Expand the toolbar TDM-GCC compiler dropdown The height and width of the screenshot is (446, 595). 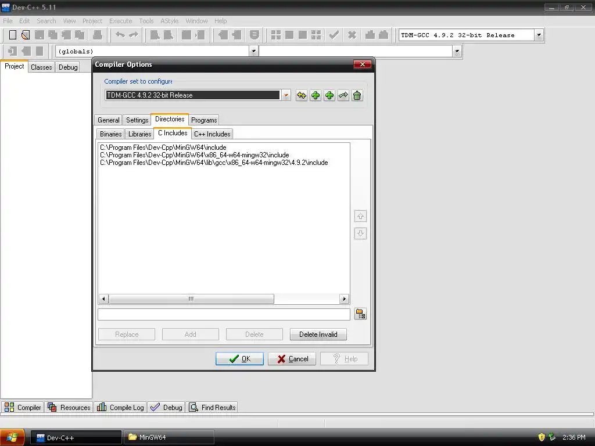(539, 35)
